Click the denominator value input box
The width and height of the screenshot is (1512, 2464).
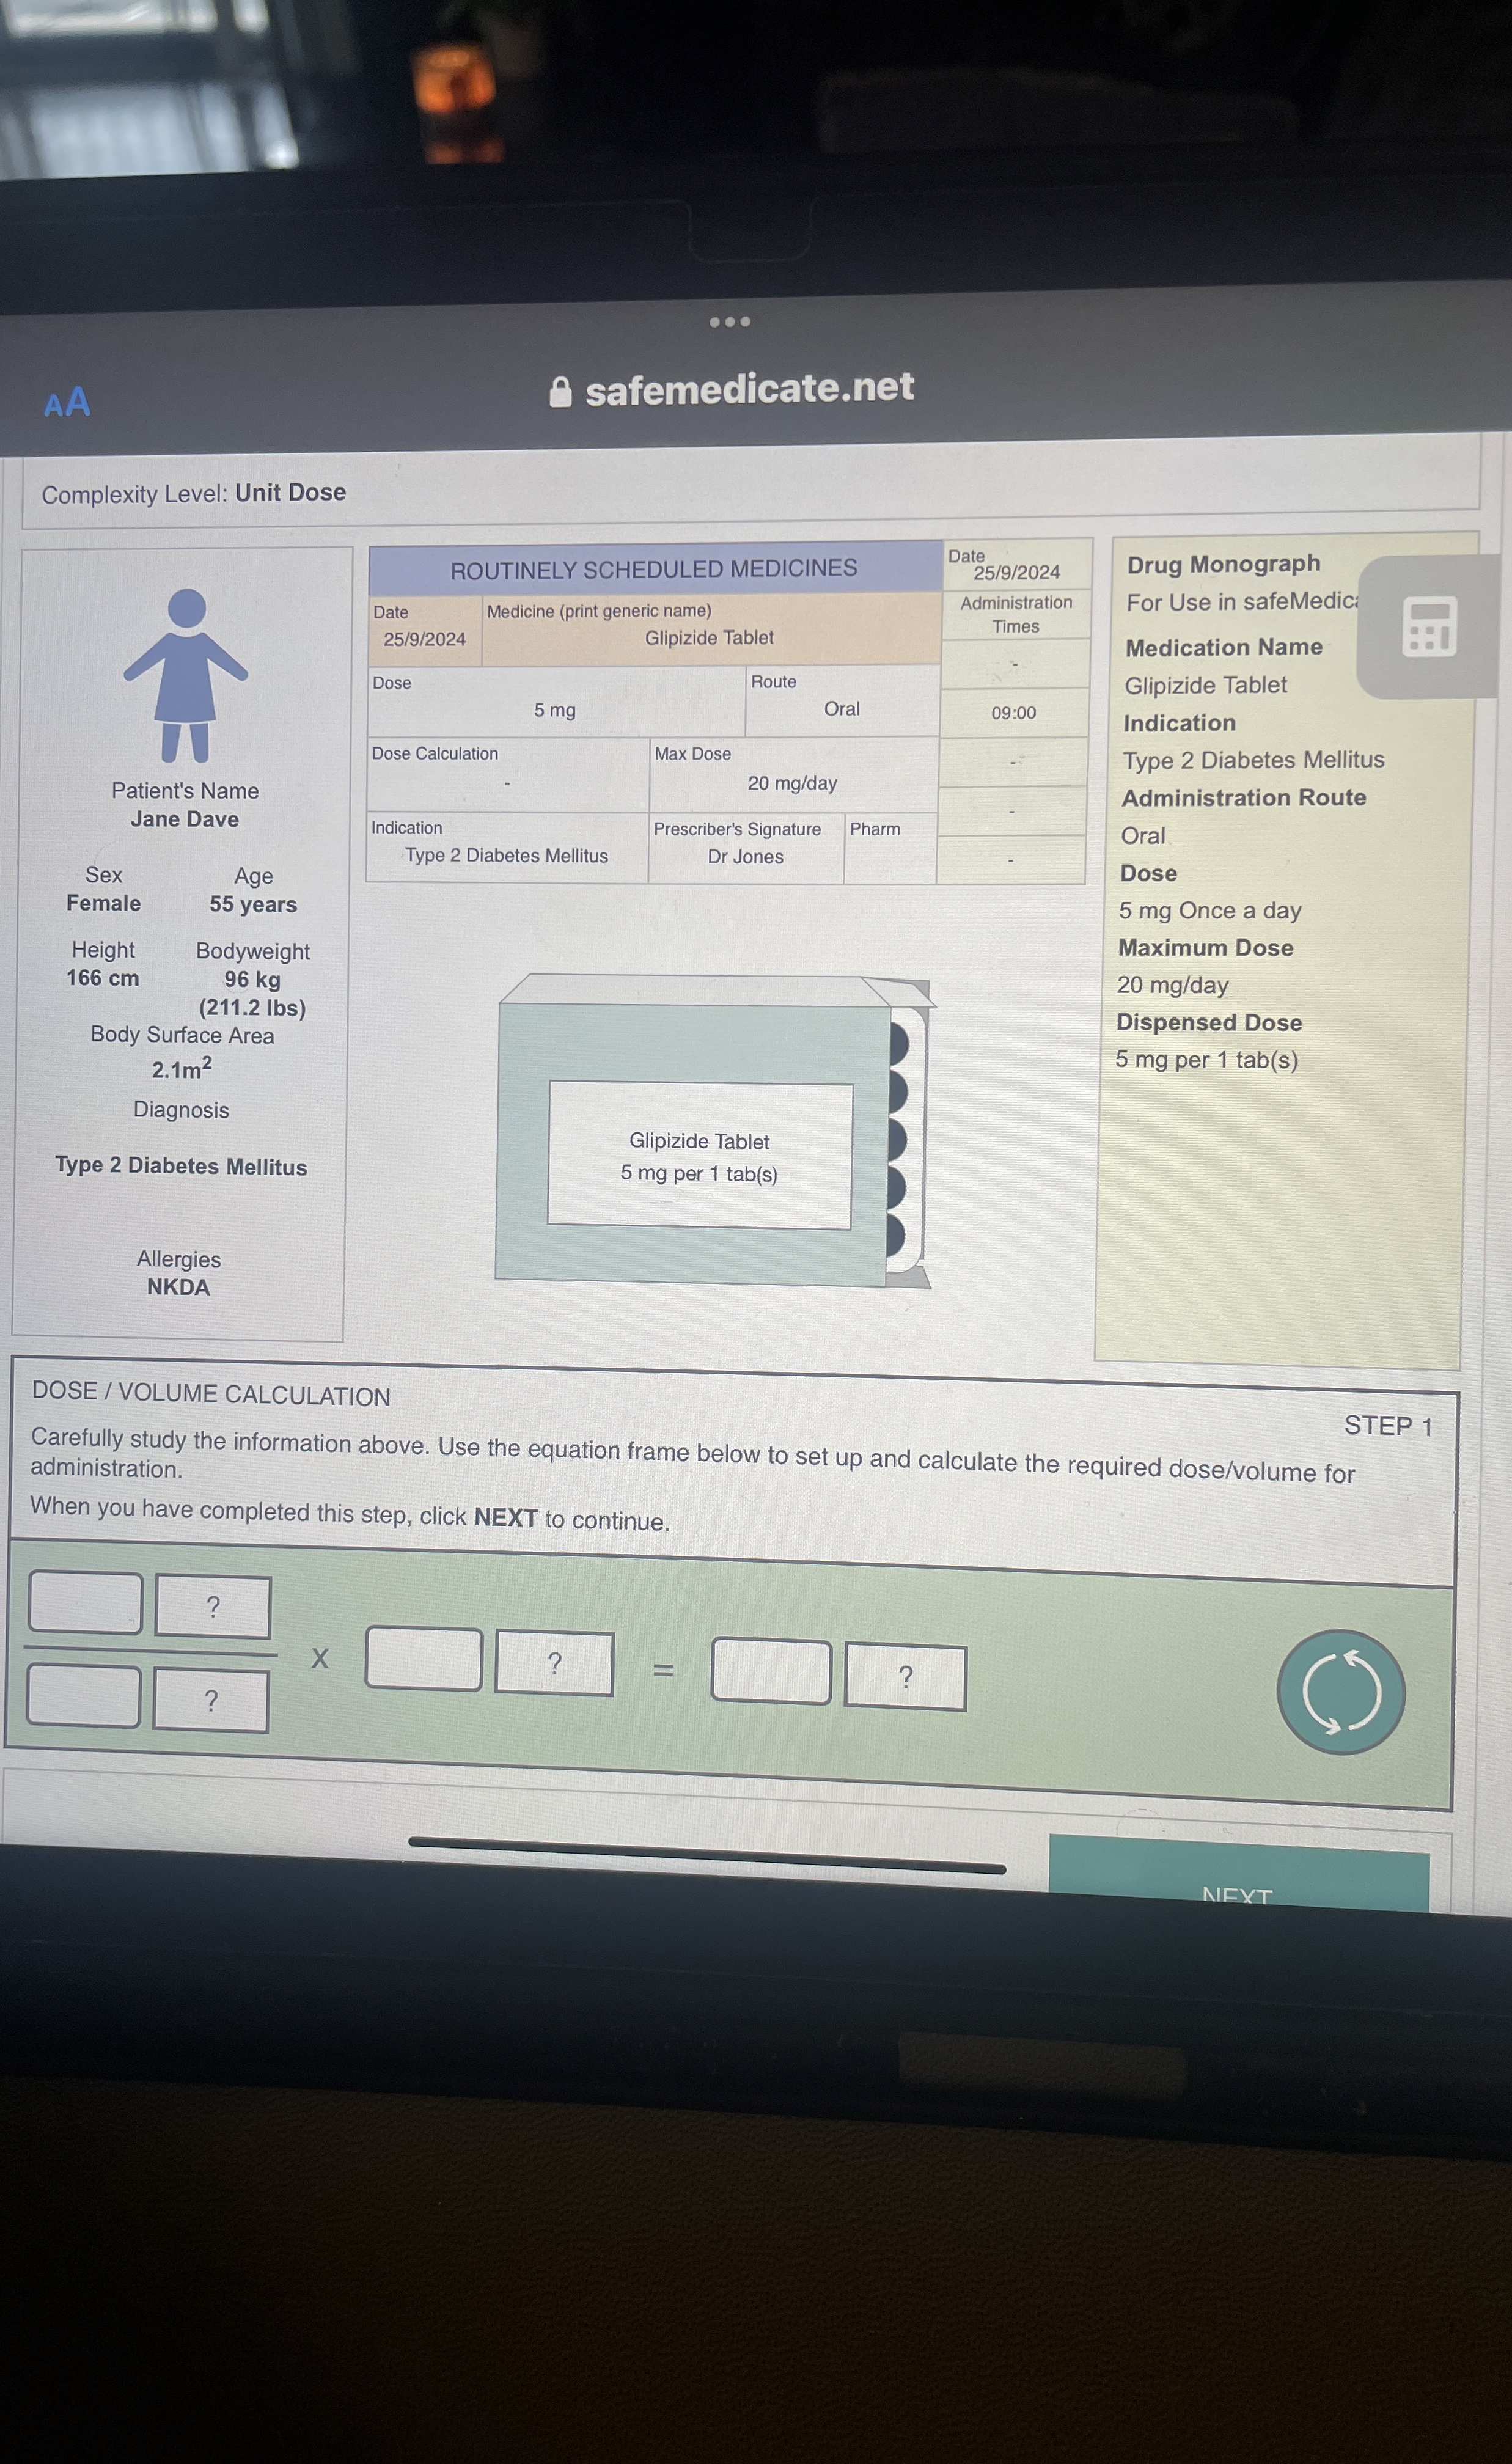tap(83, 1695)
